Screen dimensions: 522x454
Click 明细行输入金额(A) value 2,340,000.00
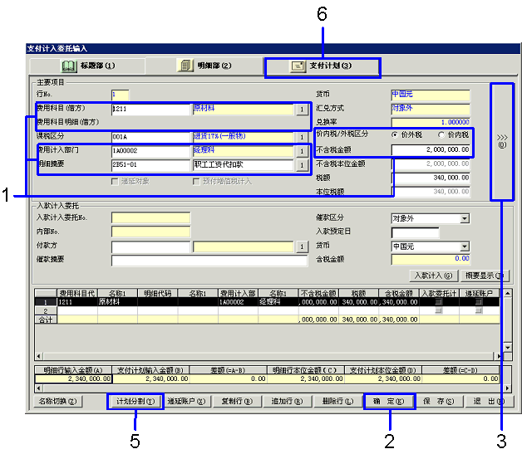click(74, 379)
